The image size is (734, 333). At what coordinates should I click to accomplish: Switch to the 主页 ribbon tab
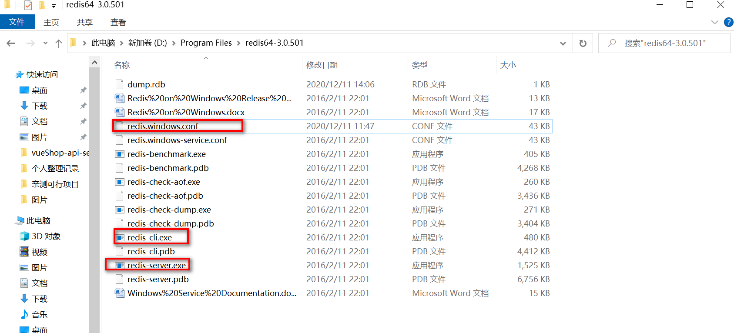point(51,22)
